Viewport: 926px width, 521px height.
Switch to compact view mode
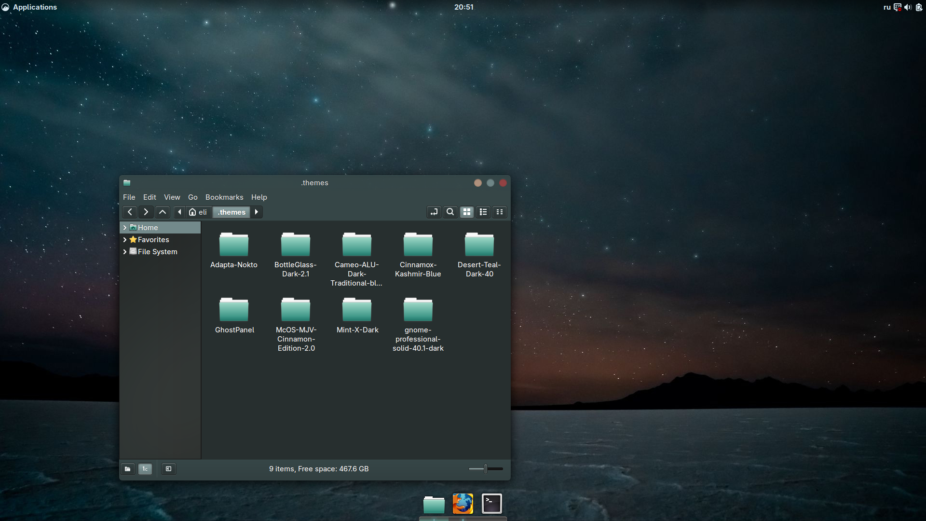[x=500, y=212]
